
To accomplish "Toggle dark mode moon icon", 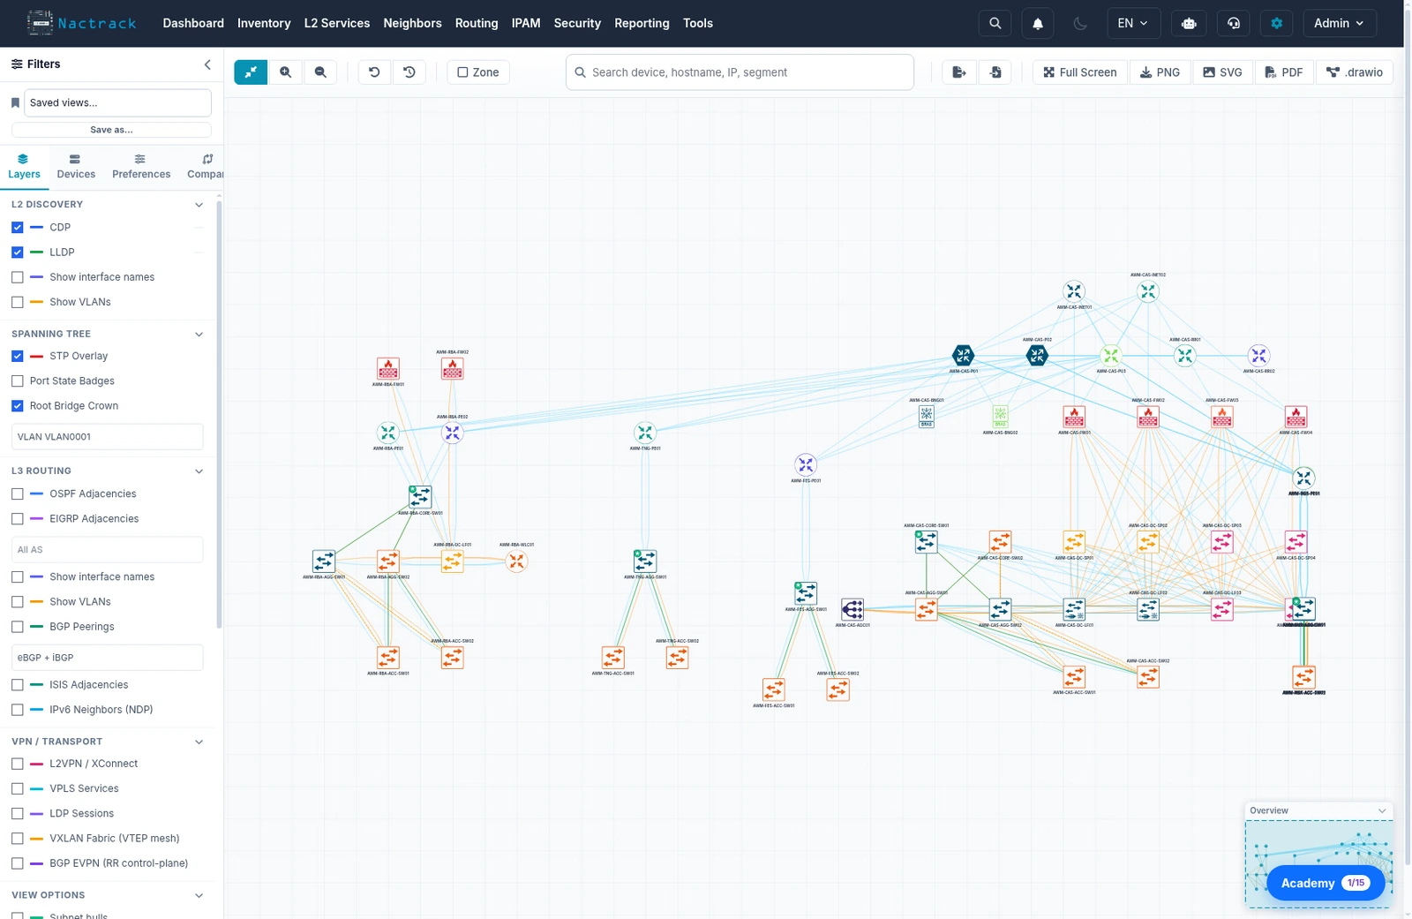I will [1080, 23].
